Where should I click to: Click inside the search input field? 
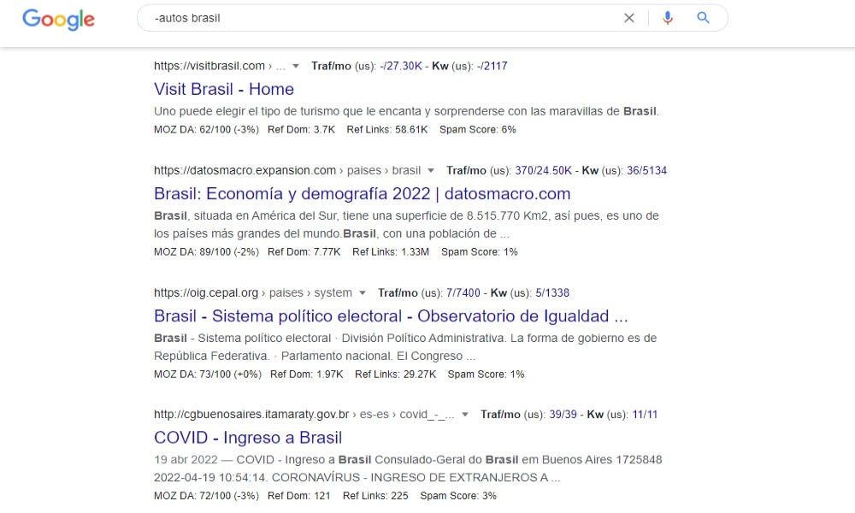342,17
